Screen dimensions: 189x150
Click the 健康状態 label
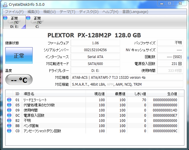click(12, 43)
